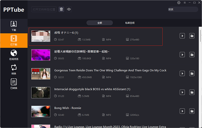Open folder for Bong Wish - Ronnie
The width and height of the screenshot is (202, 128).
(x=192, y=111)
